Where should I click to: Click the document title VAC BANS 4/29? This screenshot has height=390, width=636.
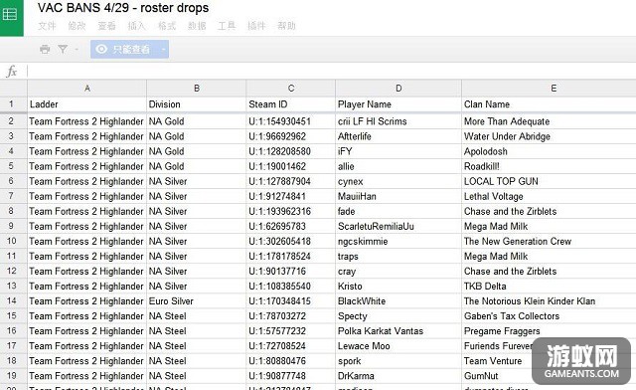click(123, 8)
